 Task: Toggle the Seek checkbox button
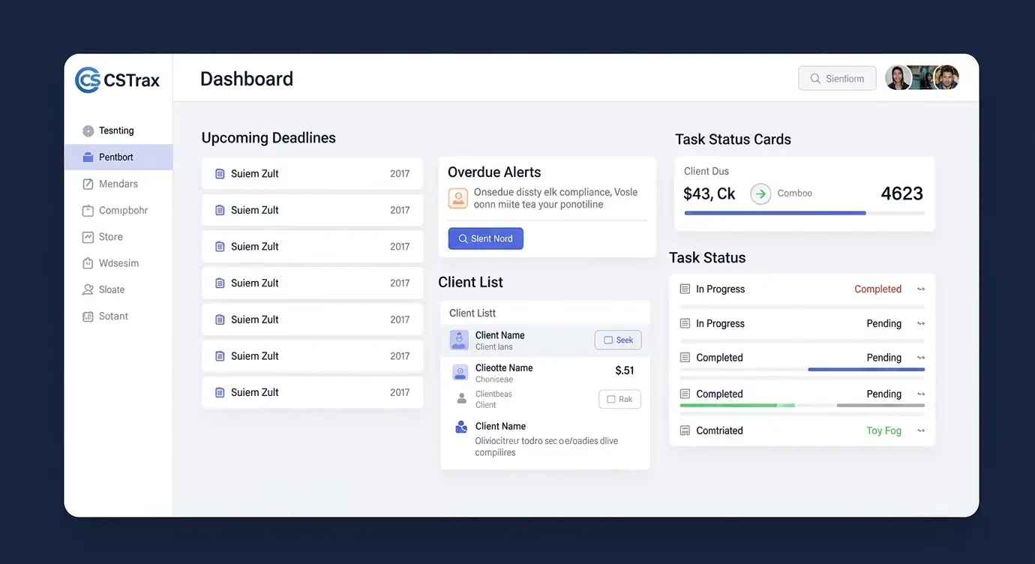tap(618, 340)
